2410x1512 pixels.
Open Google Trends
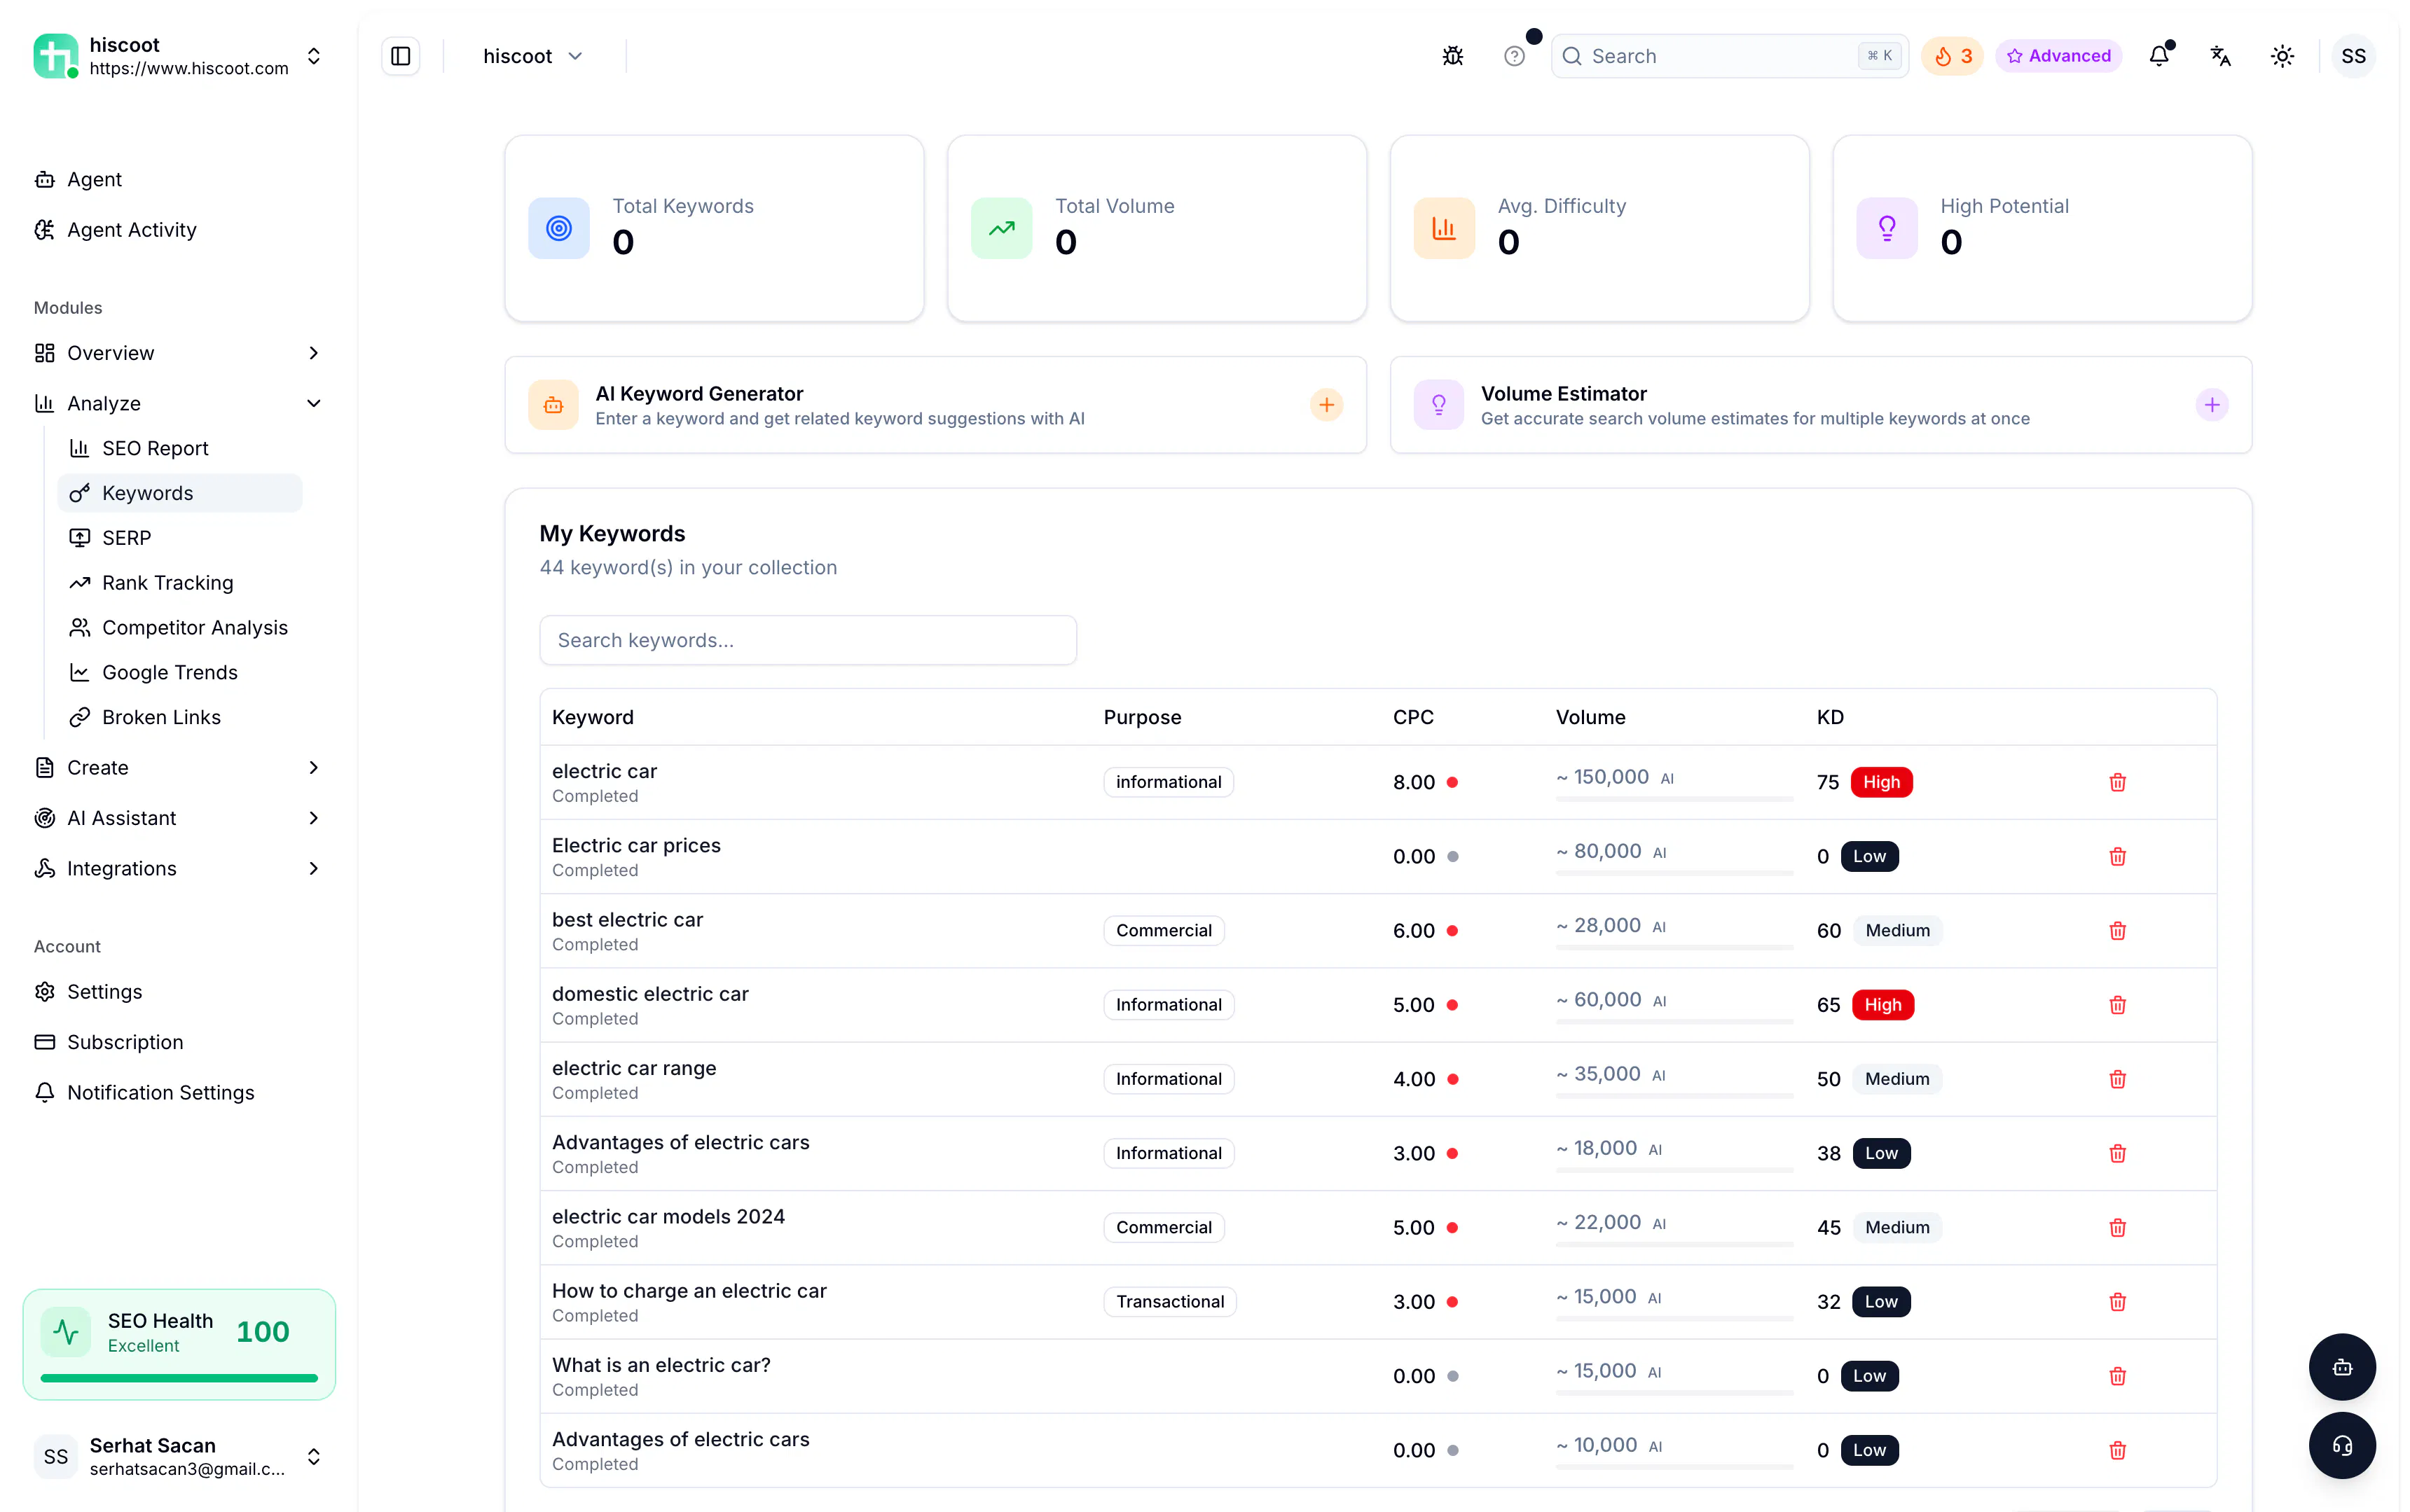180,672
